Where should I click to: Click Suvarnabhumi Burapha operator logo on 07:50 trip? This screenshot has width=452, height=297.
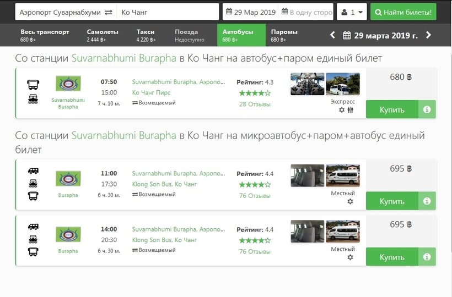point(68,84)
